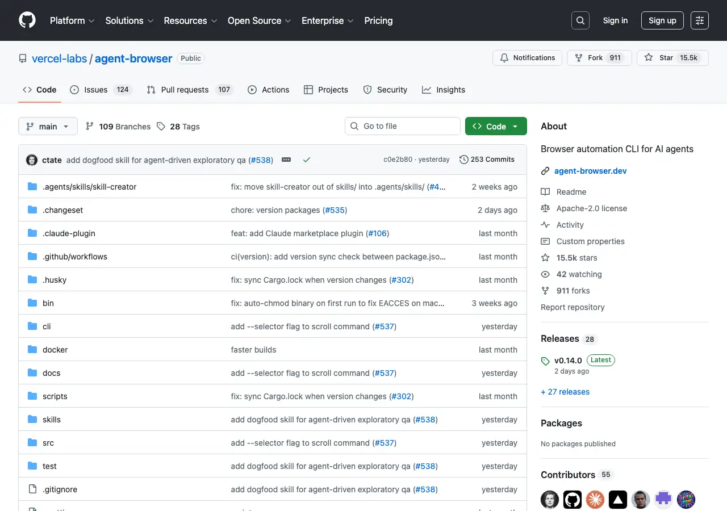Click the Notifications bell icon

tap(504, 57)
